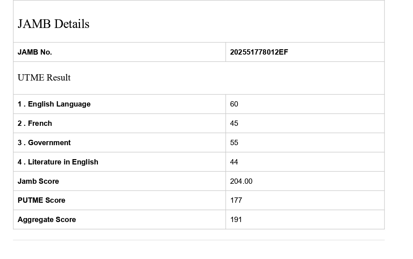Select the Government score 55
413x259 pixels.
coord(234,143)
